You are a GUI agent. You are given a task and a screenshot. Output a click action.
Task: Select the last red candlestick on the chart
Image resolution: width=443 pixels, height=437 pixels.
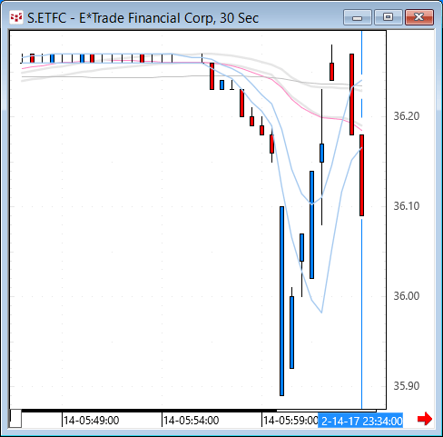(x=361, y=175)
